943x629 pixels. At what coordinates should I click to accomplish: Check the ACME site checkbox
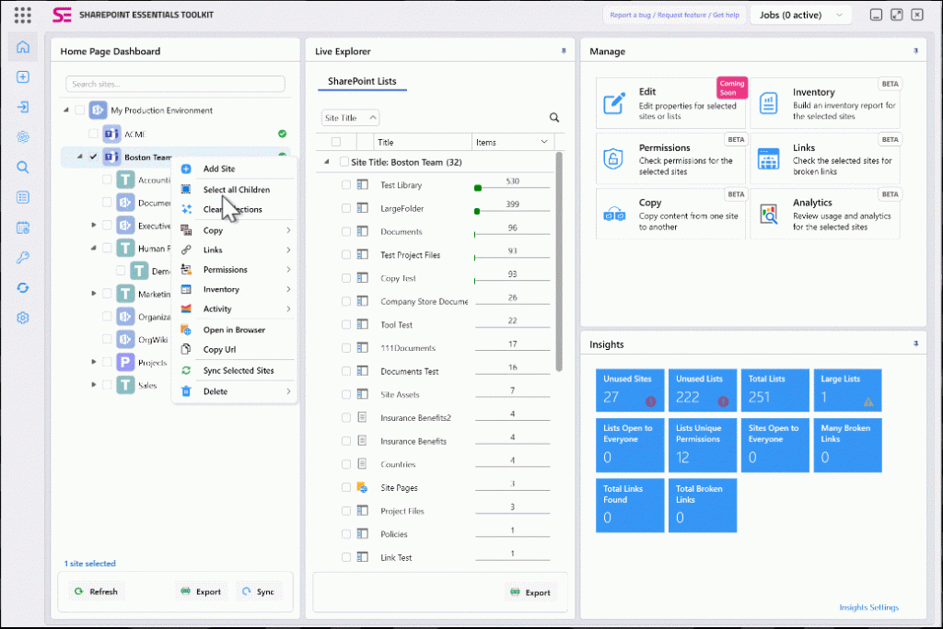[x=93, y=133]
